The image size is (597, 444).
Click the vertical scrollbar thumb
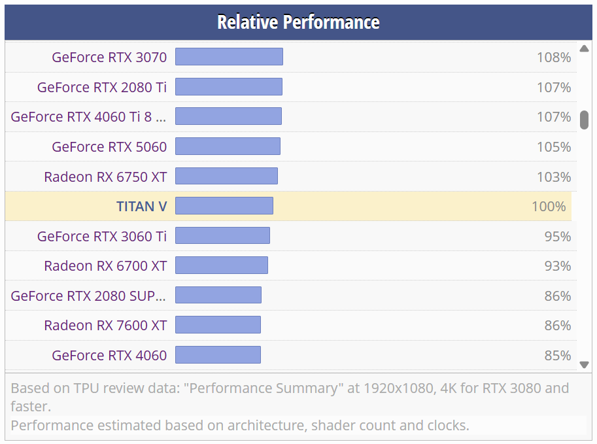(584, 119)
